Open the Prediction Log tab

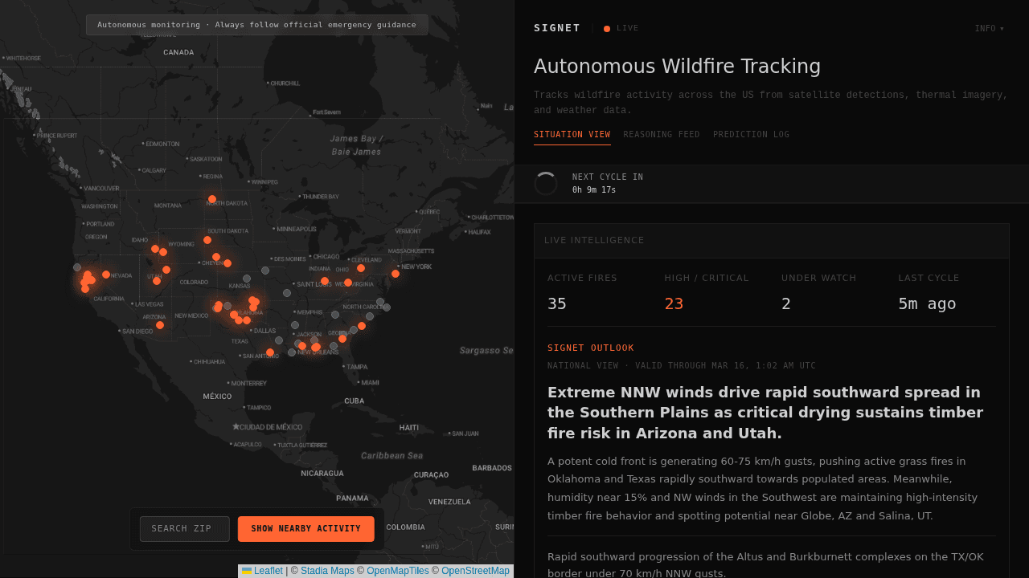(751, 135)
